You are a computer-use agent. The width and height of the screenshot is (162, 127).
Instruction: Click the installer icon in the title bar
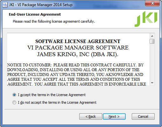(x=5, y=5)
